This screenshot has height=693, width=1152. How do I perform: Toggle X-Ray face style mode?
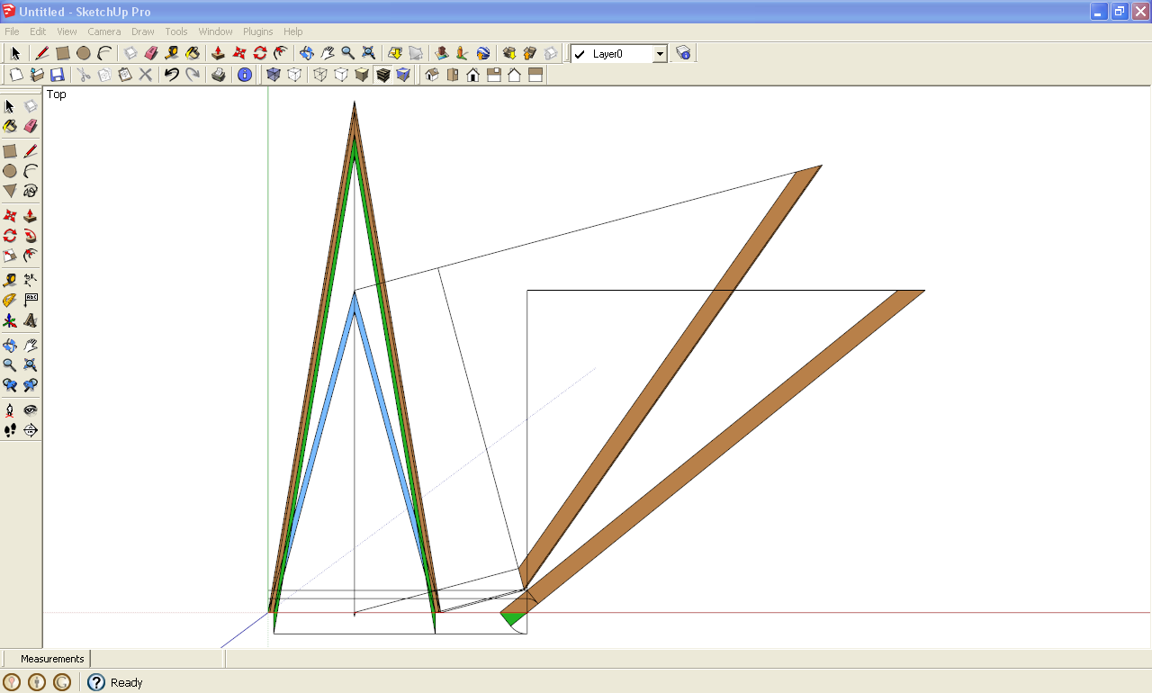tap(273, 75)
